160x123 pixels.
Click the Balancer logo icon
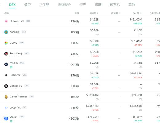tap(6, 75)
